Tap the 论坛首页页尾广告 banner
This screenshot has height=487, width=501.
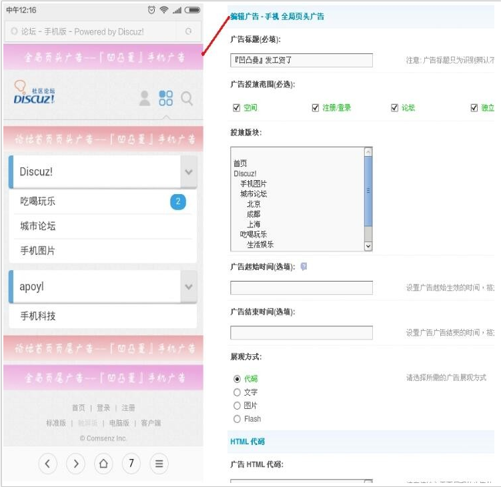coord(103,348)
